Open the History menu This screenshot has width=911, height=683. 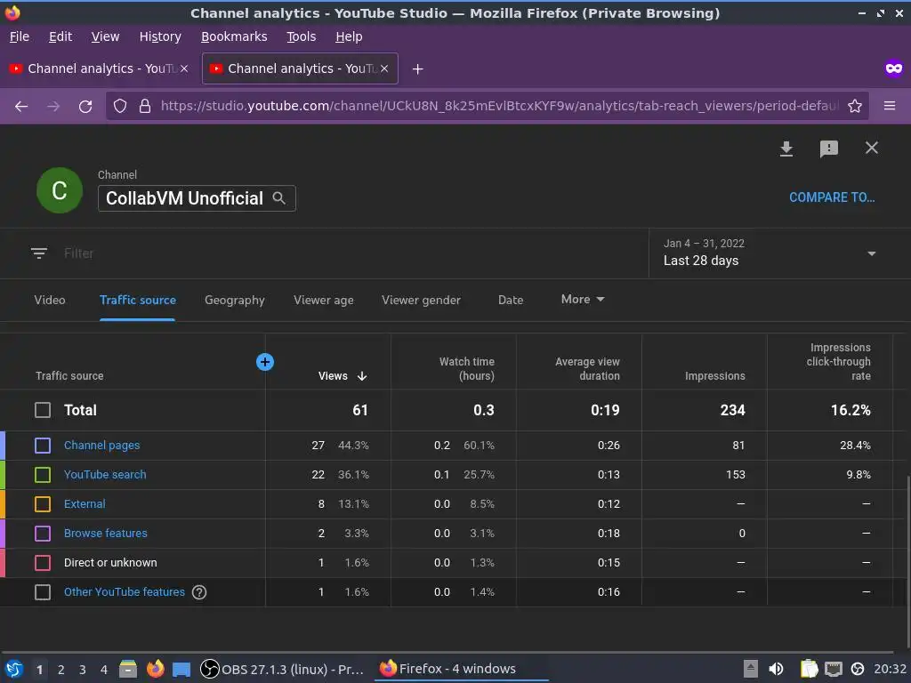pyautogui.click(x=160, y=36)
